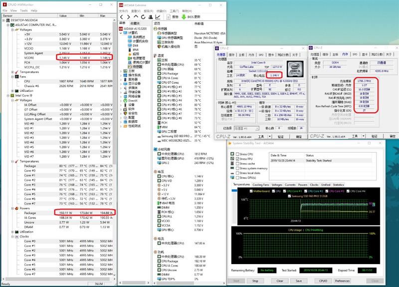Click the AIDA64 Report page icon

168,17
